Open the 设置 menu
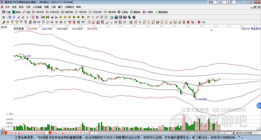This screenshot has height=140, width=261. (46, 7)
